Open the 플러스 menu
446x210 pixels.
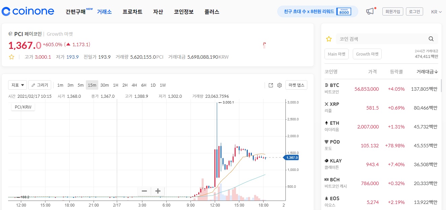click(212, 12)
